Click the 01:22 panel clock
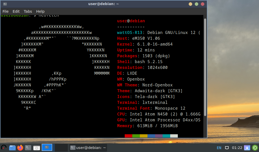 (x=237, y=148)
